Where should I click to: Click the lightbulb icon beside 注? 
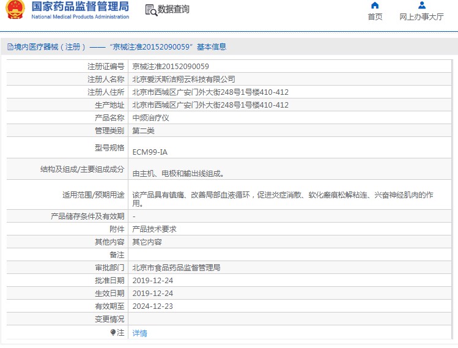pos(113,333)
